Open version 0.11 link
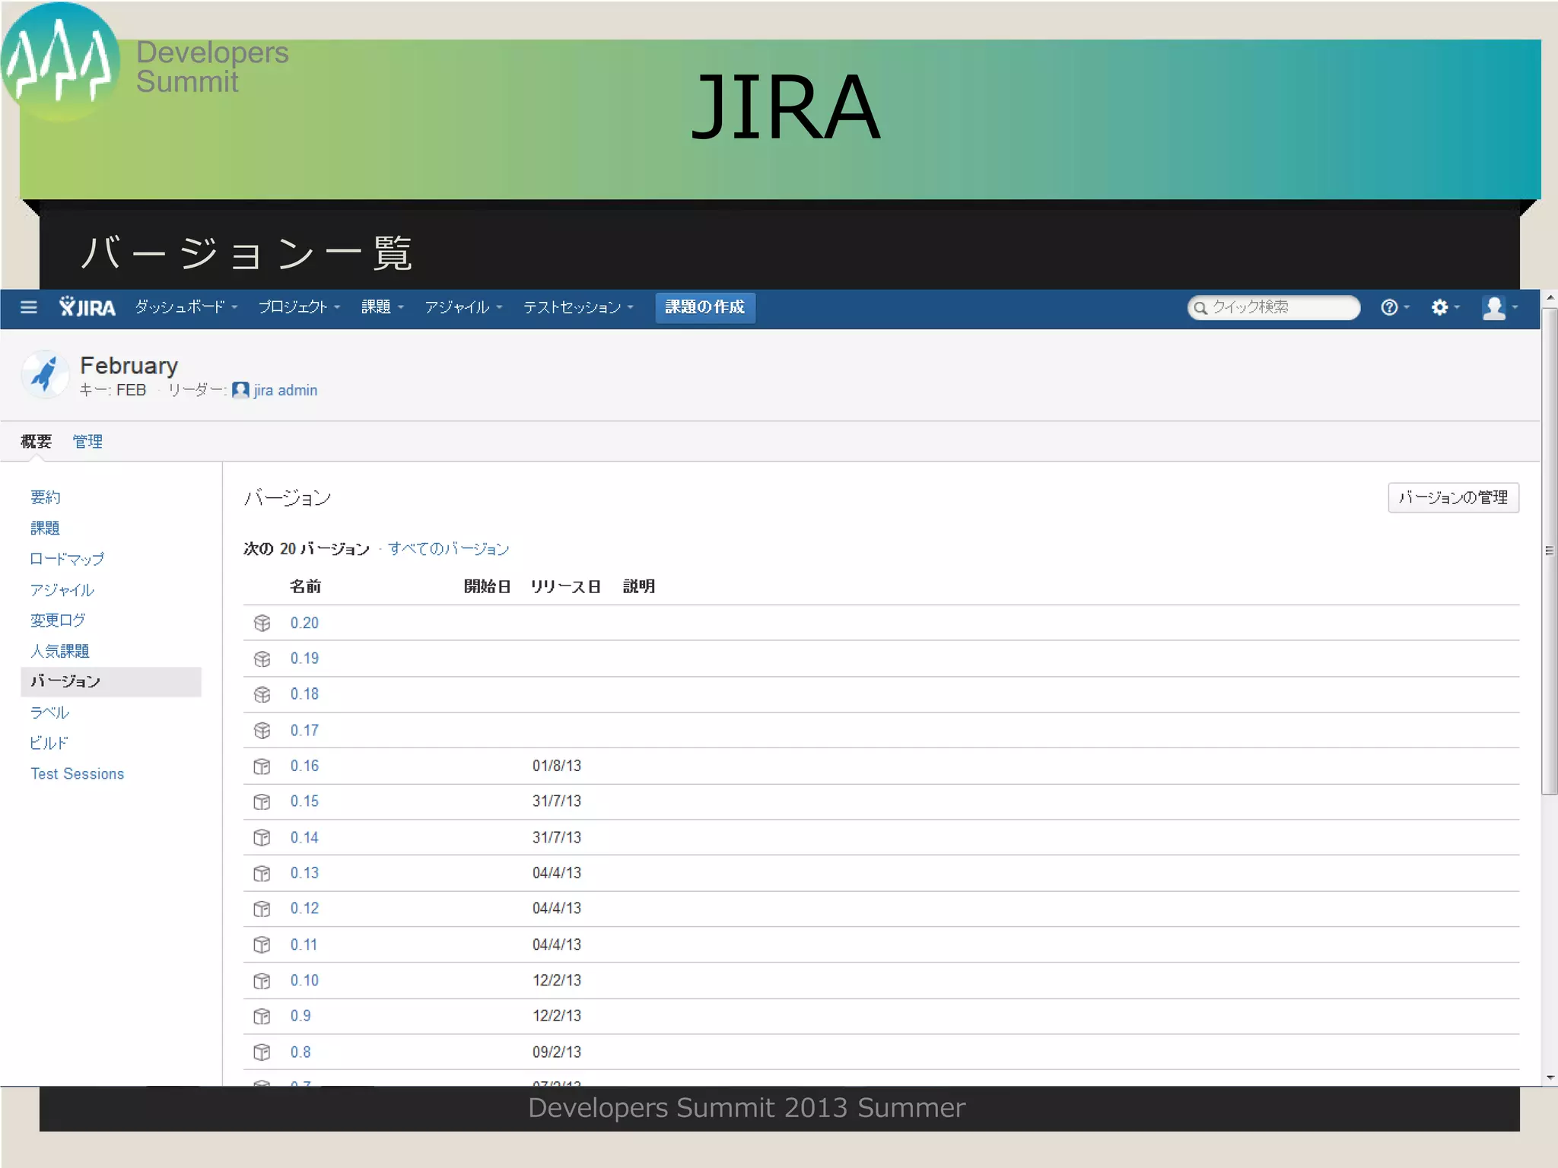 click(x=304, y=945)
